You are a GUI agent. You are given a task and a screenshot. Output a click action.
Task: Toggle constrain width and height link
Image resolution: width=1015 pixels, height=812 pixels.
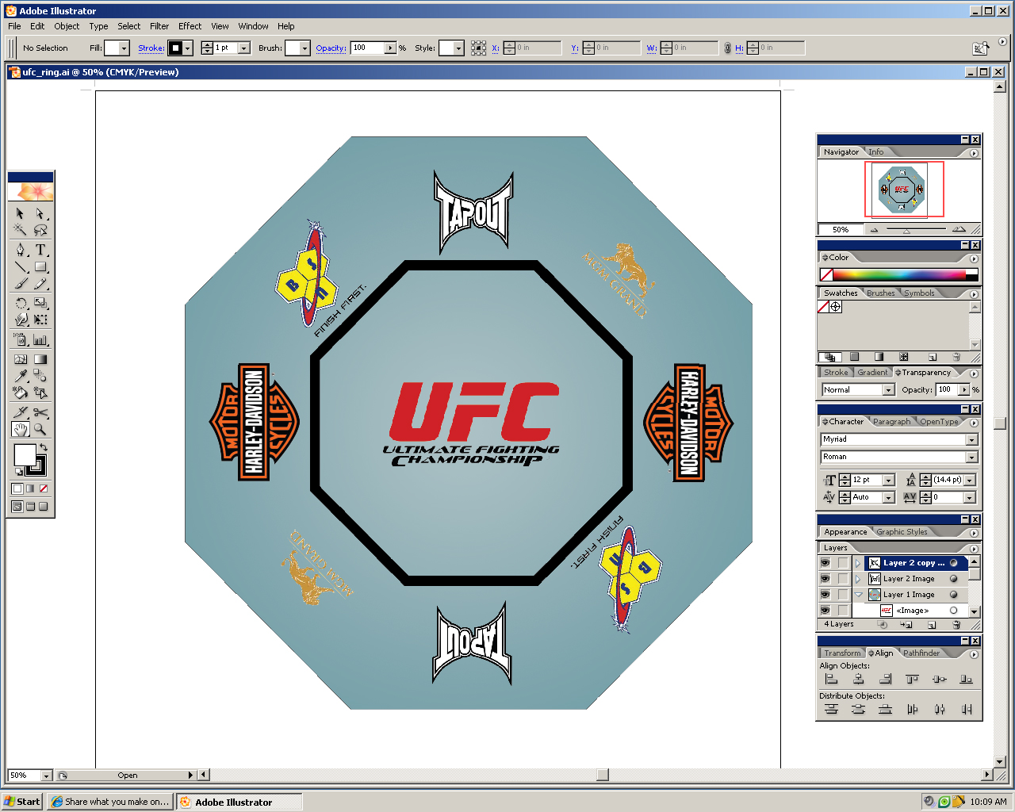click(727, 48)
